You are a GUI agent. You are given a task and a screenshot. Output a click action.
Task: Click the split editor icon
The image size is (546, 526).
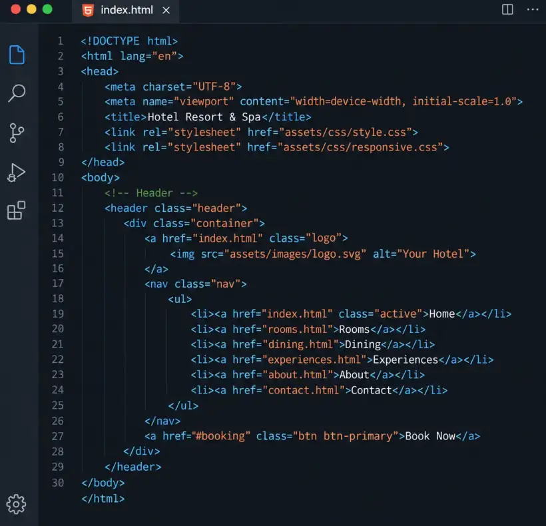(x=507, y=9)
